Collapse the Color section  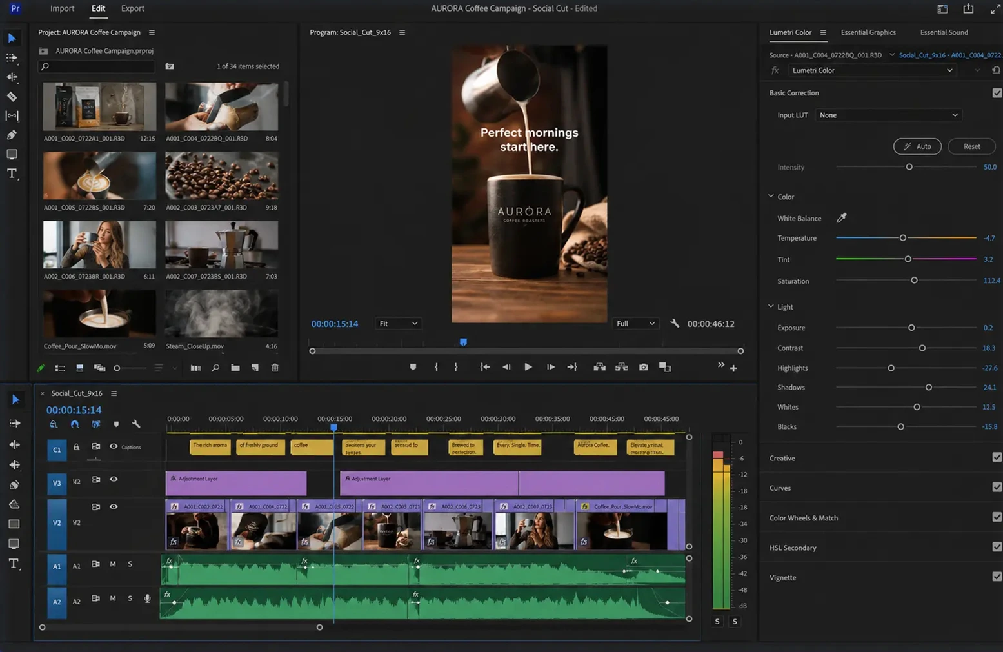tap(771, 196)
